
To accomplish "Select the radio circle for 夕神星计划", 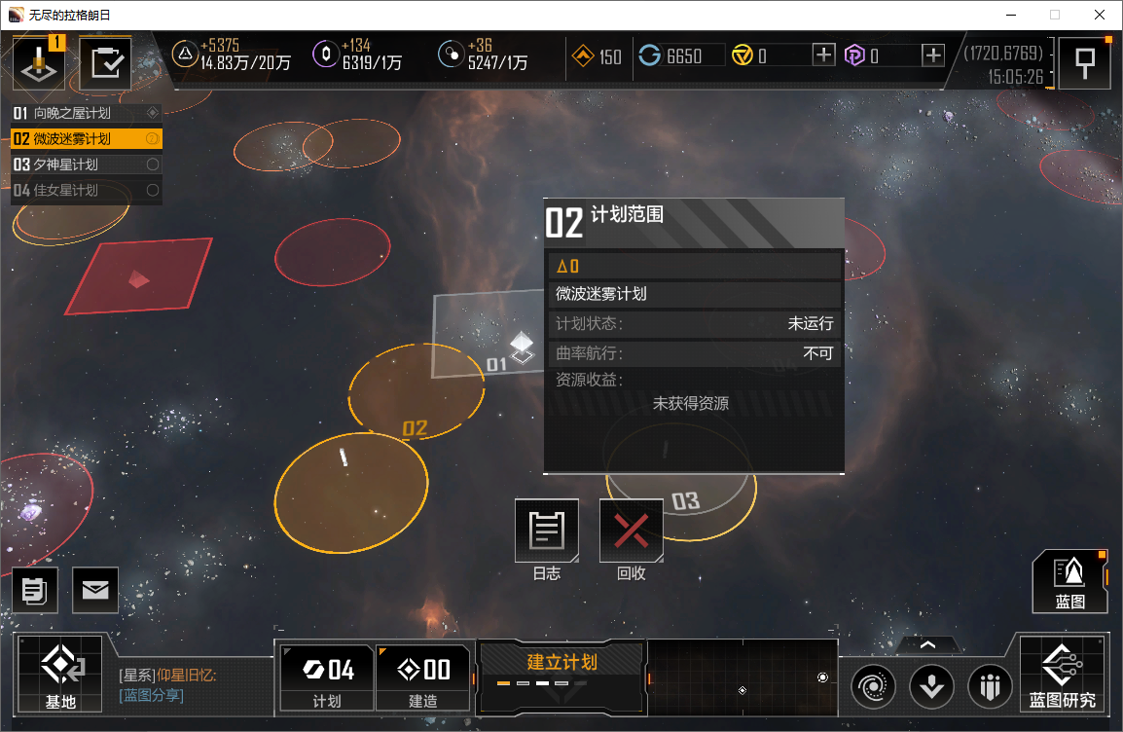I will click(x=153, y=165).
